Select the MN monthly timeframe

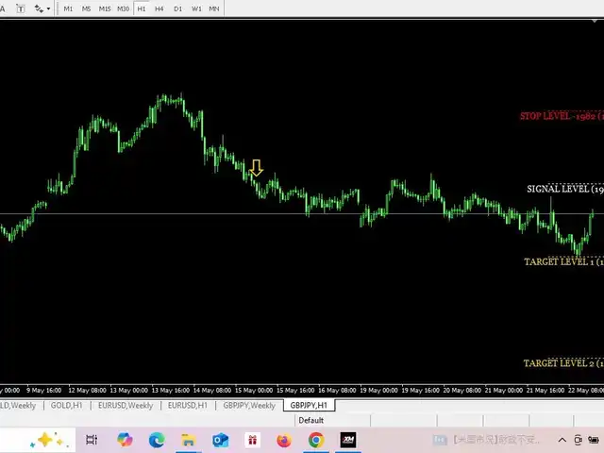214,8
